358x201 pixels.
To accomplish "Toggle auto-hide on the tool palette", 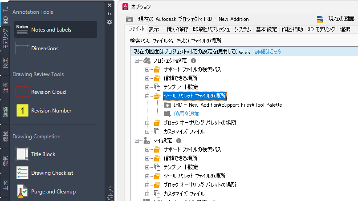I will (110, 14).
